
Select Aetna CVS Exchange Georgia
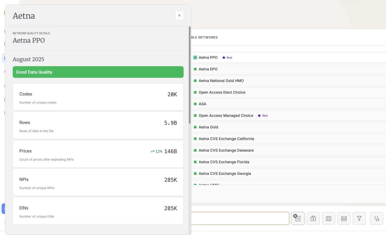click(288, 174)
